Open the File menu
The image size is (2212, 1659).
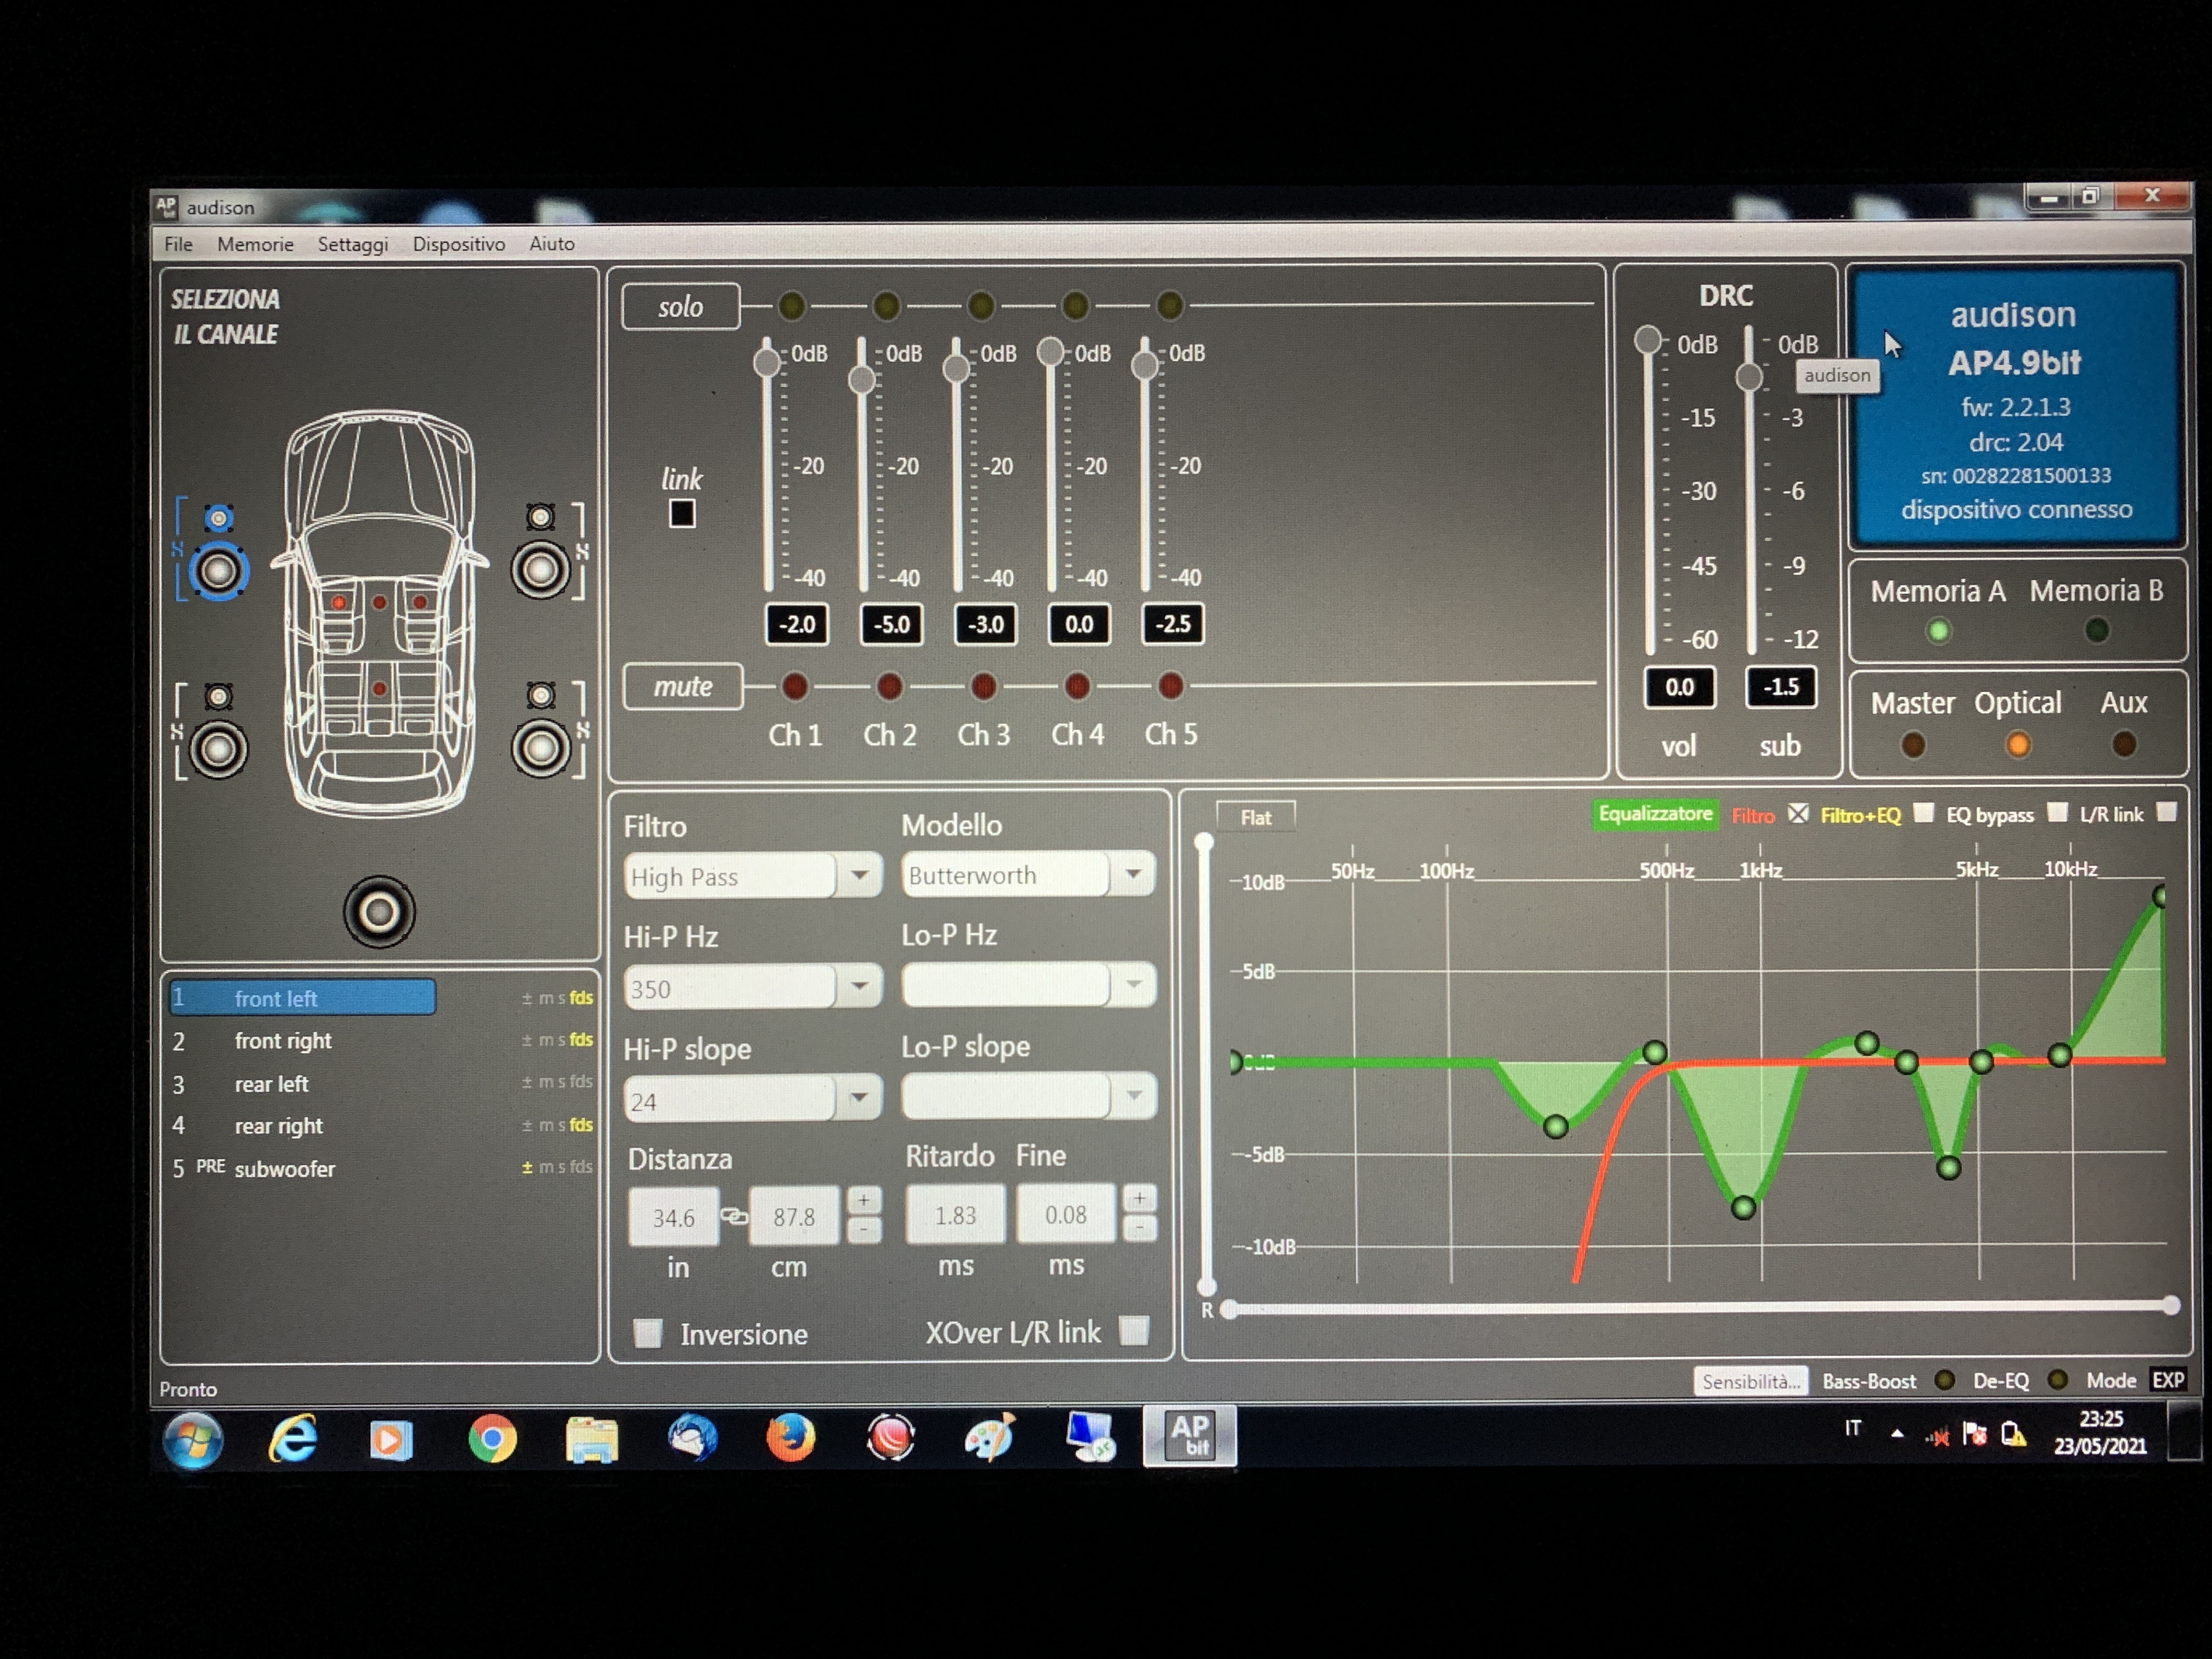coord(178,244)
